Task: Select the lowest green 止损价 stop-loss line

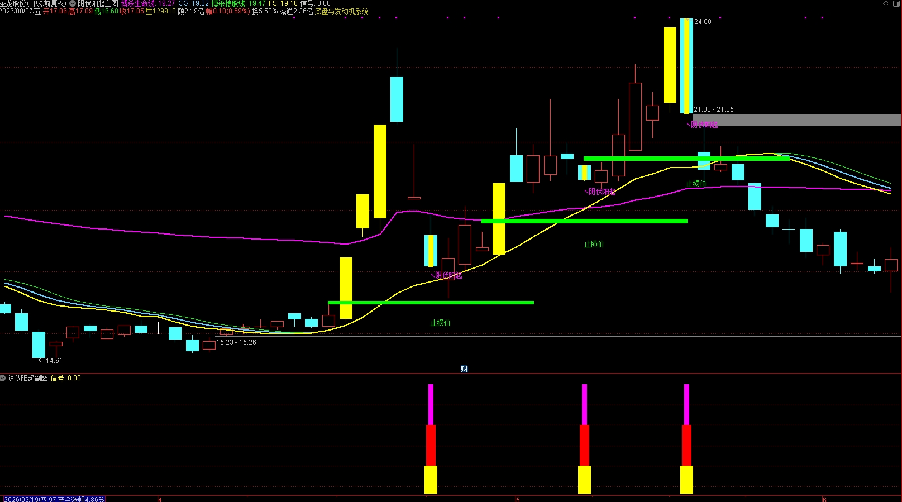Action: pos(431,303)
